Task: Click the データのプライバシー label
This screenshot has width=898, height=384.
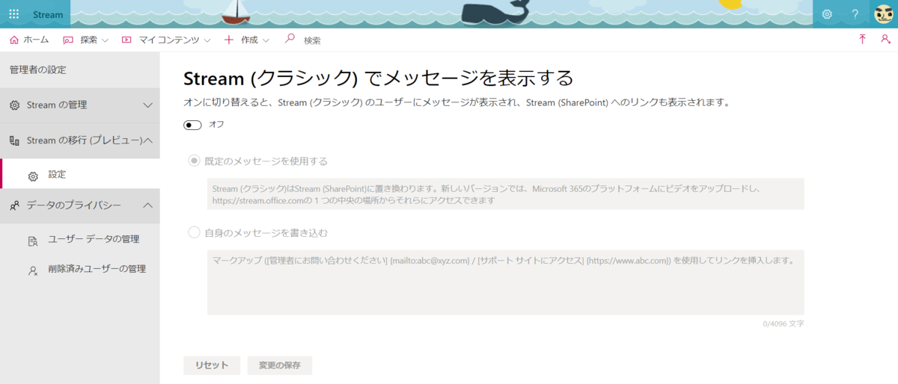Action: [73, 205]
